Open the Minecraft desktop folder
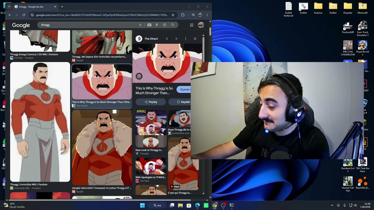This screenshot has width=374, height=210. [x=363, y=8]
